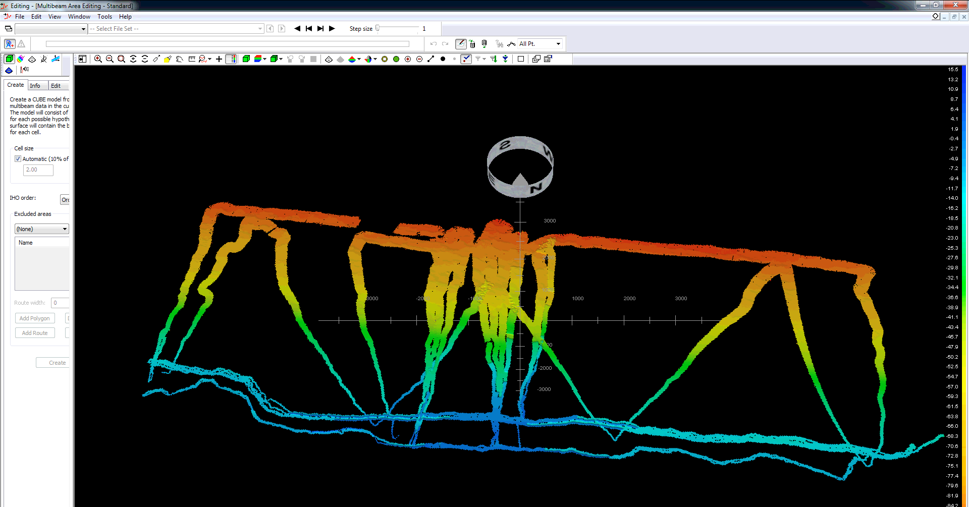Click the play forward arrow button
This screenshot has height=507, width=969.
(x=332, y=29)
